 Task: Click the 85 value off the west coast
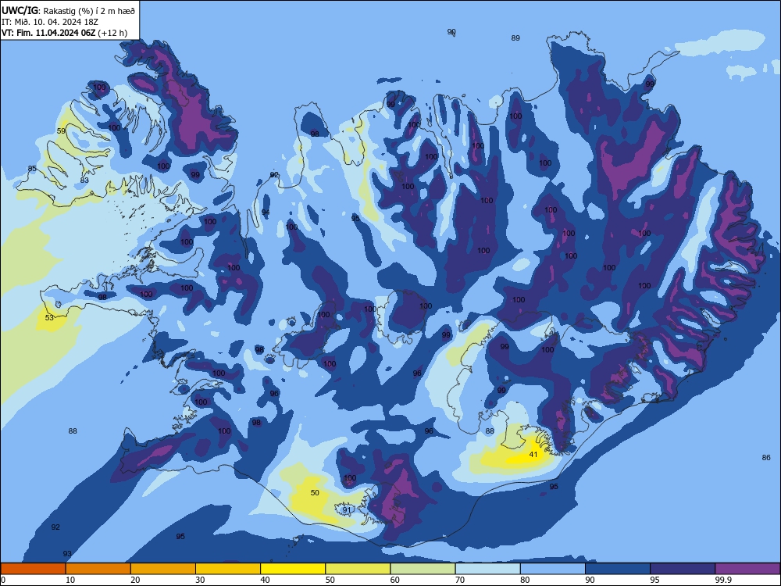click(x=32, y=169)
